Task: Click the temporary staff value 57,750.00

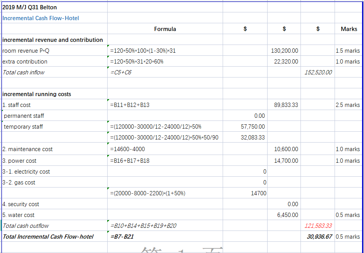Action: (253, 127)
